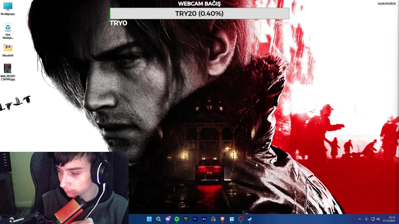
Task: Open the clock showing 21:15
Action: coord(389,219)
